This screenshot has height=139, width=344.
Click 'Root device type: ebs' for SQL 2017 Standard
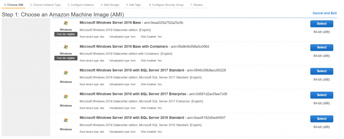point(92,84)
